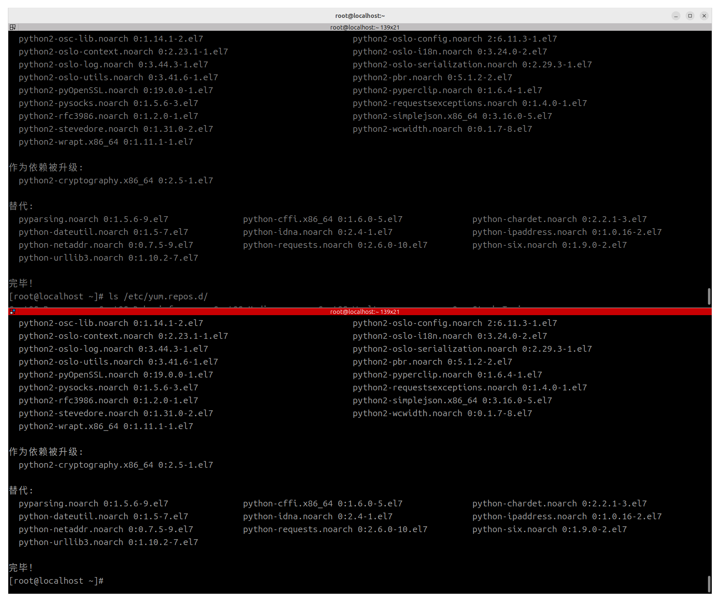This screenshot has height=602, width=720.
Task: Select 'python2-simplejson.x86_64' in the grey-titled pane
Action: pos(415,116)
